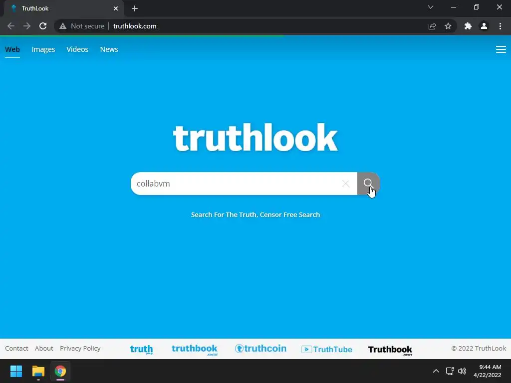
Task: Open the About link in footer
Action: tap(44, 348)
